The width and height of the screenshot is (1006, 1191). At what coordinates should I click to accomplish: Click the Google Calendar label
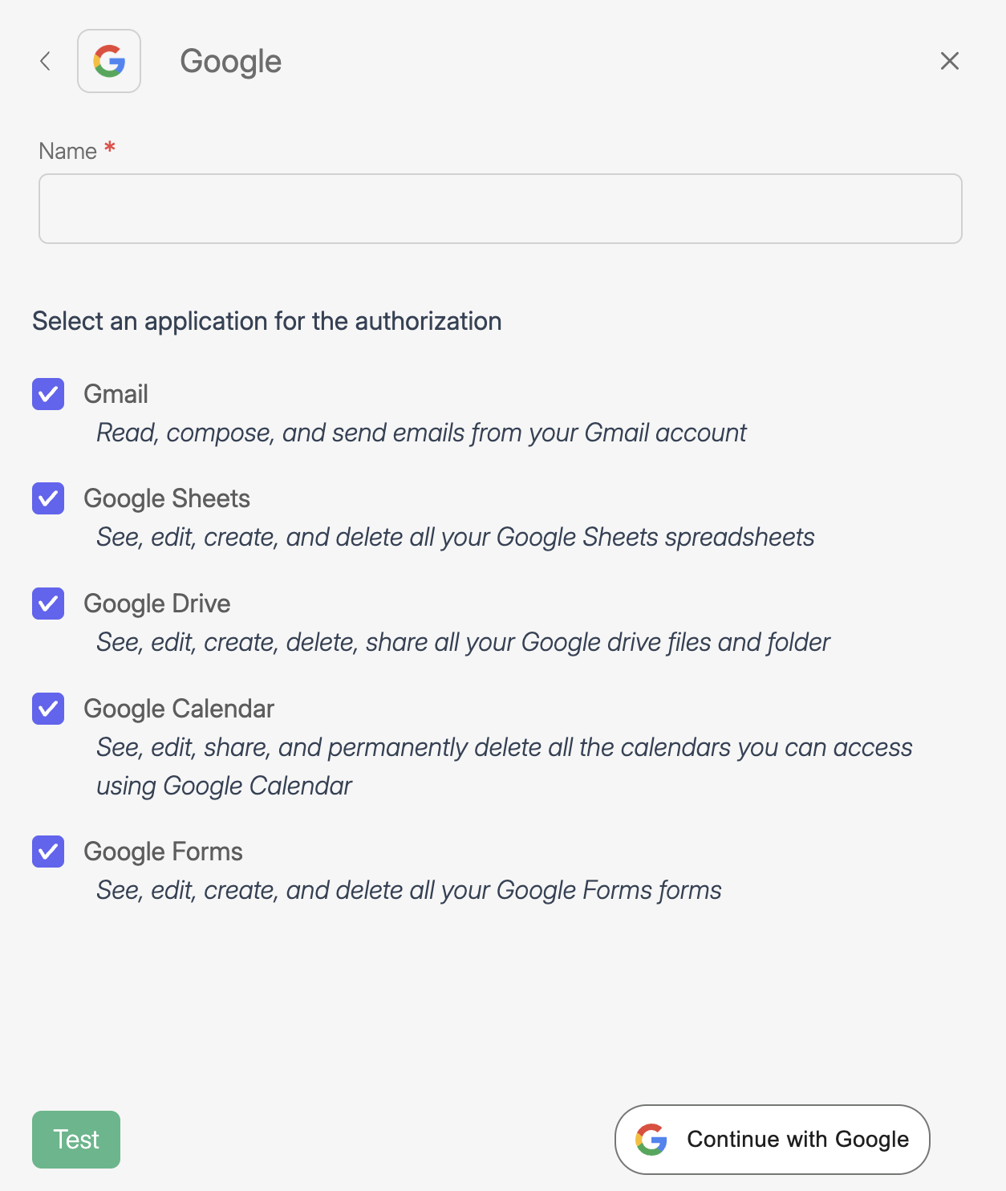click(x=179, y=709)
